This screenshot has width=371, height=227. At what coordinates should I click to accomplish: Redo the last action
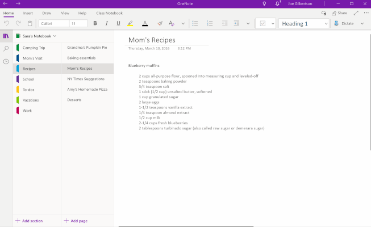18,23
